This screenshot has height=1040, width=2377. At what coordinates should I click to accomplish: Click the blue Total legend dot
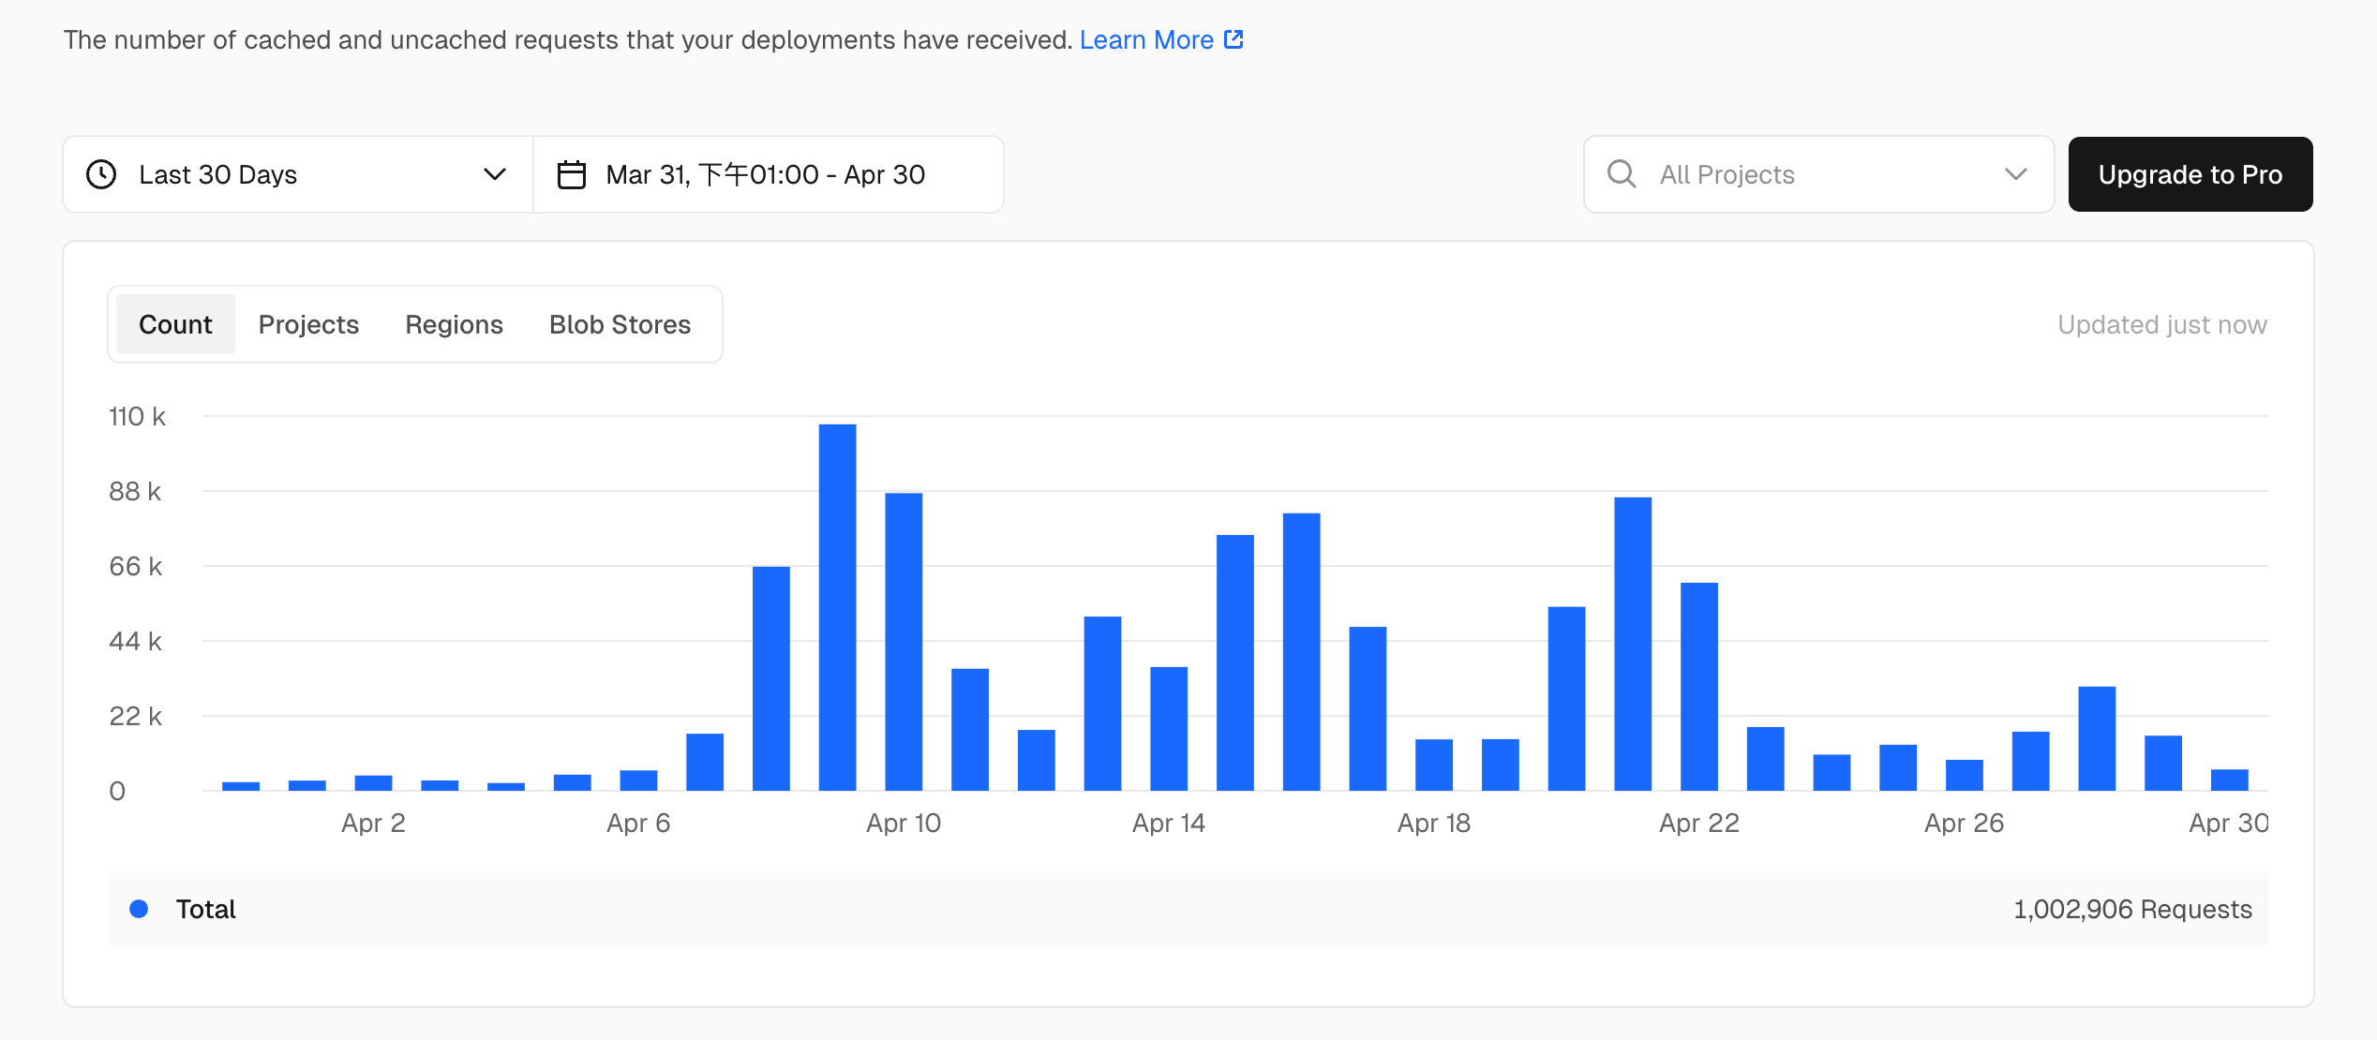tap(139, 909)
